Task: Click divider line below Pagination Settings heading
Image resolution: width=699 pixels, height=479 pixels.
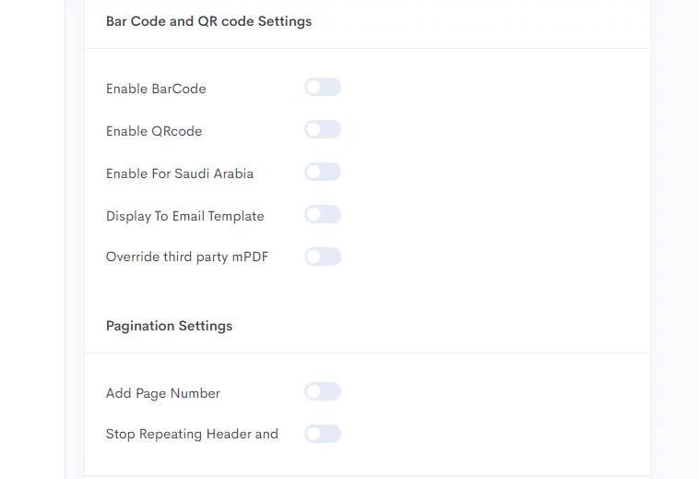Action: coord(367,353)
